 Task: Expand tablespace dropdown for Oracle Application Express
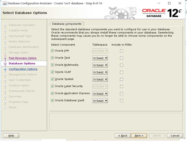coord(100,93)
